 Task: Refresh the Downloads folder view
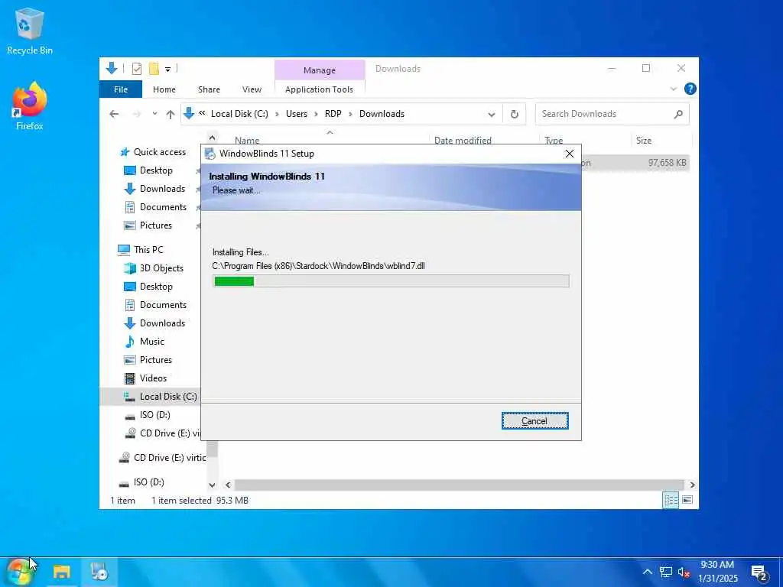pos(515,115)
